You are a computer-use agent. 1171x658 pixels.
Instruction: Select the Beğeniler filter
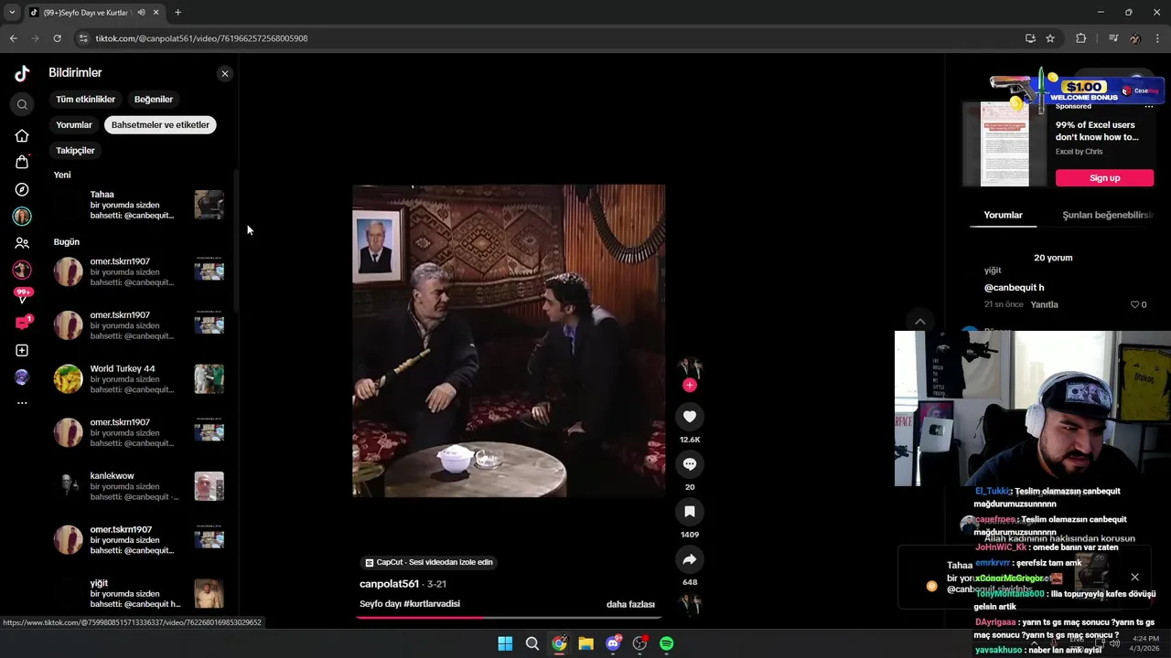coord(154,99)
